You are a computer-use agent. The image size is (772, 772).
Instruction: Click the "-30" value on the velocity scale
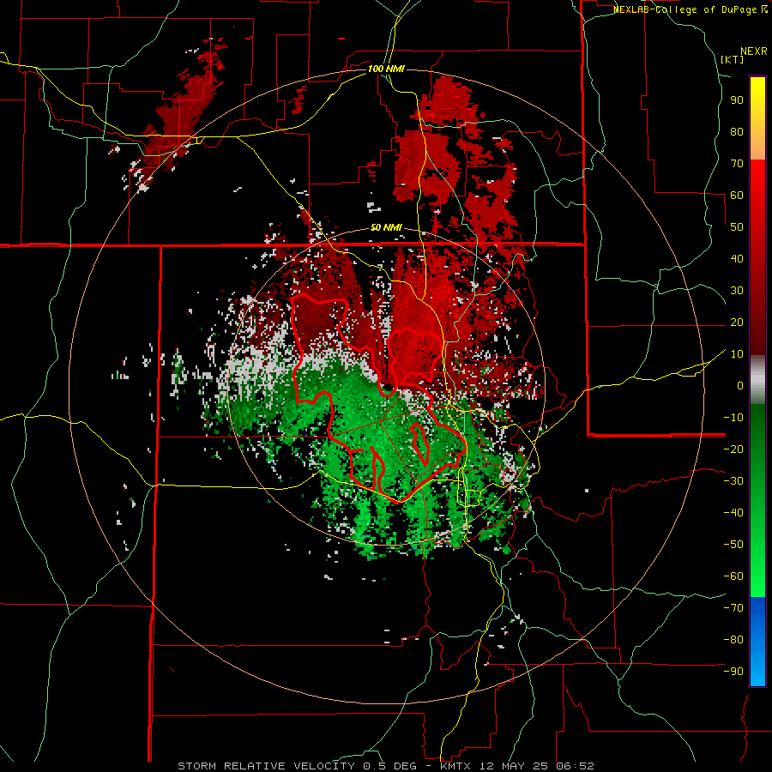pos(733,481)
